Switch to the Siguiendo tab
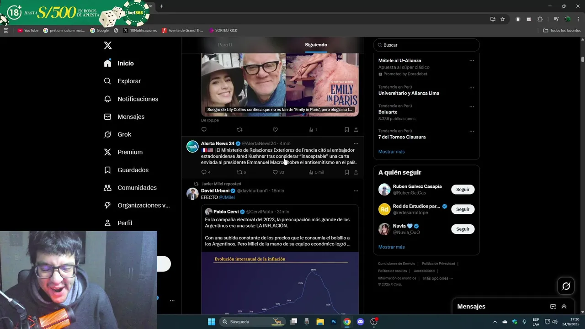This screenshot has height=329, width=585. pos(316,45)
